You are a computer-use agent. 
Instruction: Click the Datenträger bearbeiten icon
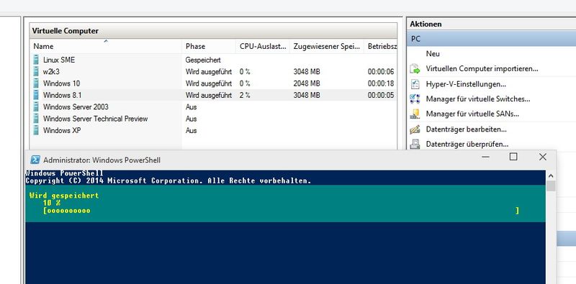[415, 129]
